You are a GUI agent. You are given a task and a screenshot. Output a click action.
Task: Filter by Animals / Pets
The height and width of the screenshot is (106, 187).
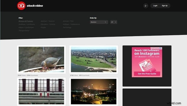point(68,21)
